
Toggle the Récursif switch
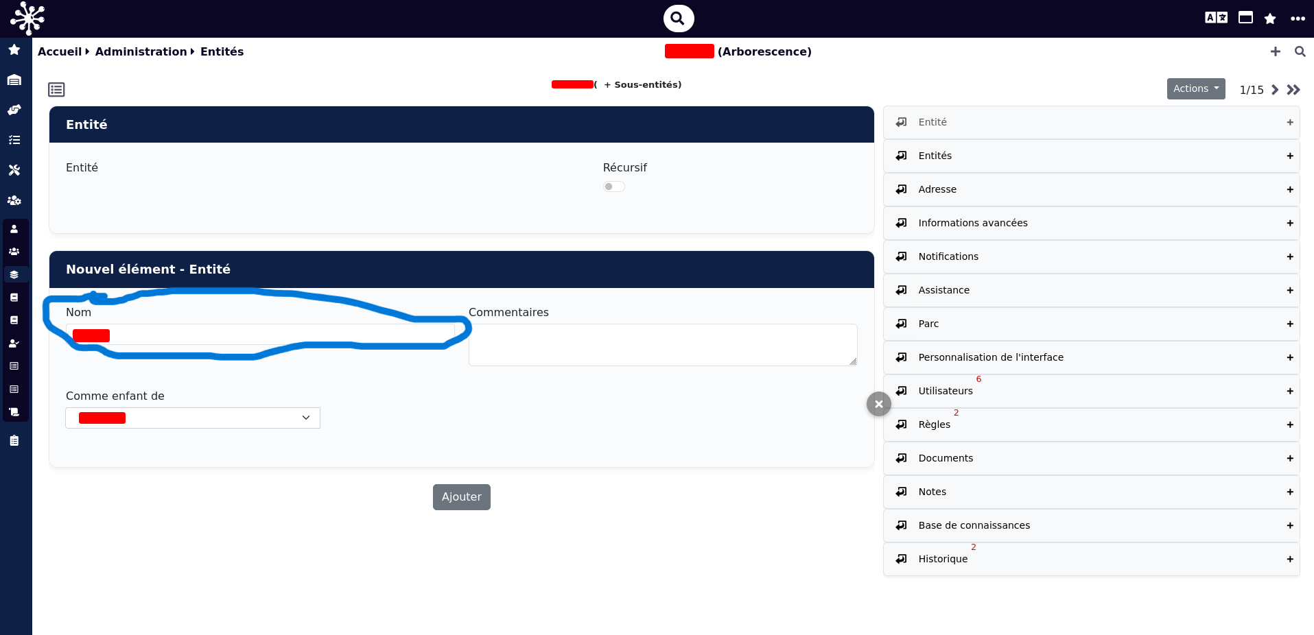pos(614,187)
